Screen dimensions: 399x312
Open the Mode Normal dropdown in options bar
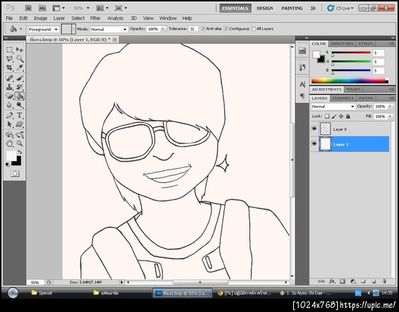tap(109, 29)
